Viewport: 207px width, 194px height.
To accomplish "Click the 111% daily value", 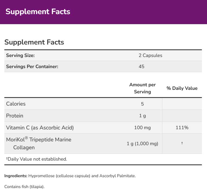I will click(x=182, y=128).
